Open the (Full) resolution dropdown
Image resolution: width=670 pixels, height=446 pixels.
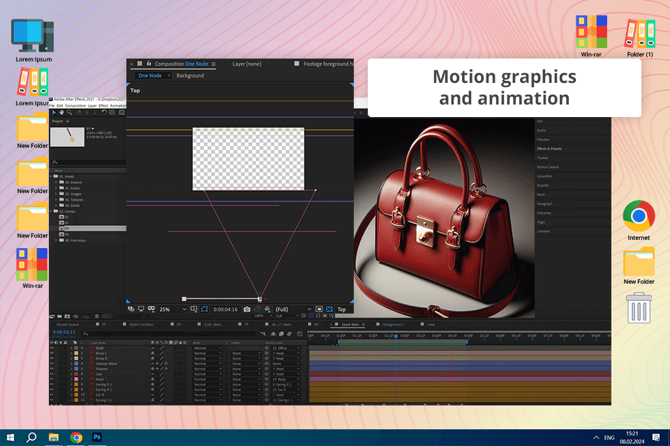[293, 309]
